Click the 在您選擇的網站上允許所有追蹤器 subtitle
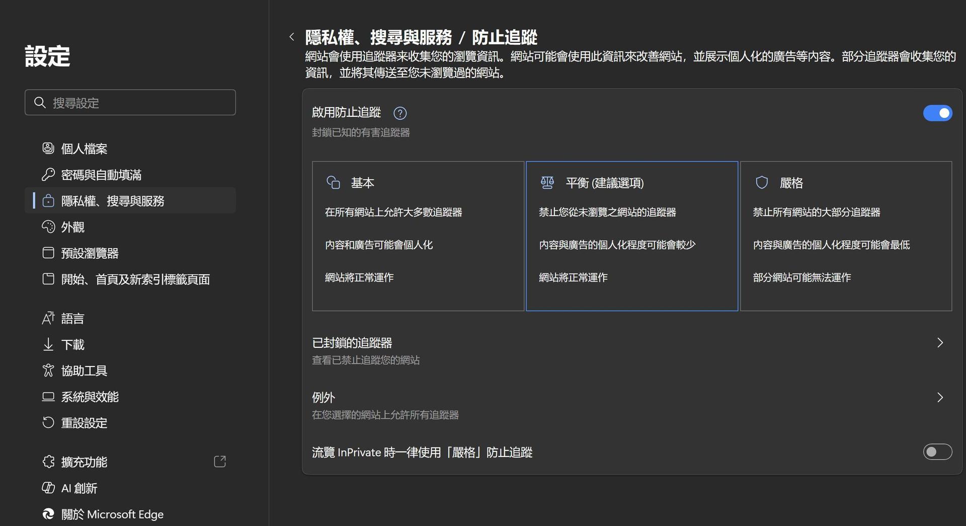966x526 pixels. click(x=385, y=415)
